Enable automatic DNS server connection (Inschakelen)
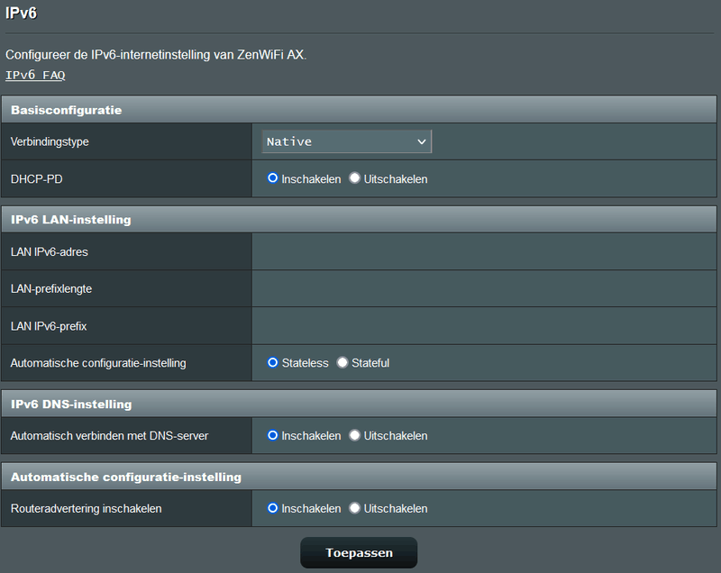This screenshot has width=721, height=573. pyautogui.click(x=273, y=435)
